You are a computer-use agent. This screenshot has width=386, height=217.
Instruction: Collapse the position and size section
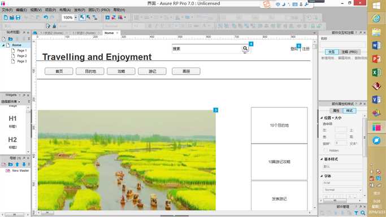click(322, 118)
